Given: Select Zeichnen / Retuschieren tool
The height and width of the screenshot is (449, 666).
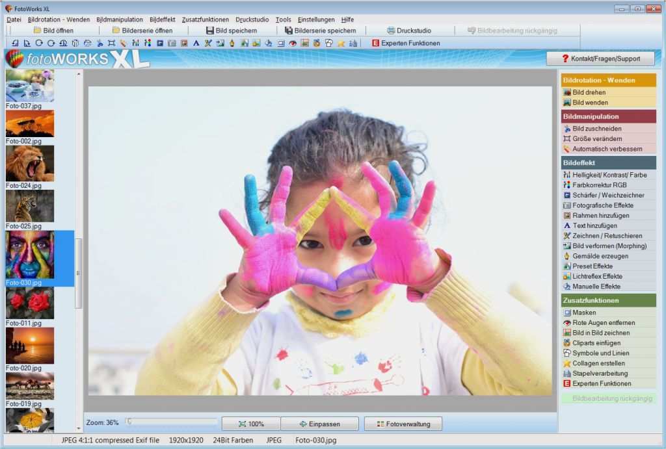Looking at the screenshot, I should (606, 236).
